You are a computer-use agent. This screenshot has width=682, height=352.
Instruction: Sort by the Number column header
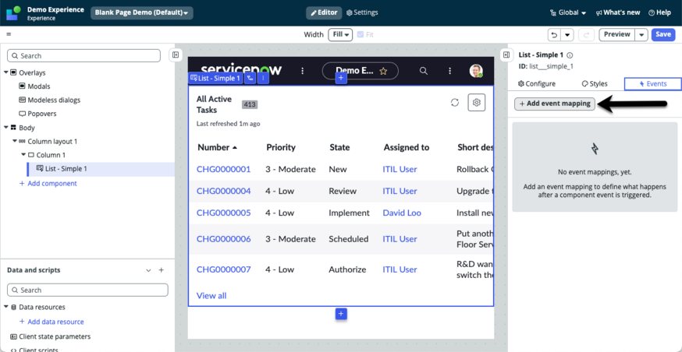tap(218, 147)
